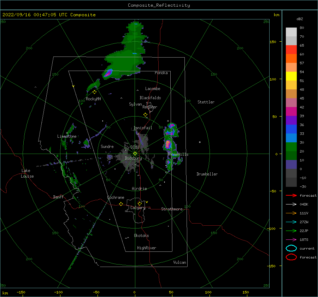Click the Sundre city label
Image resolution: width=318 pixels, height=297 pixels.
pos(107,146)
